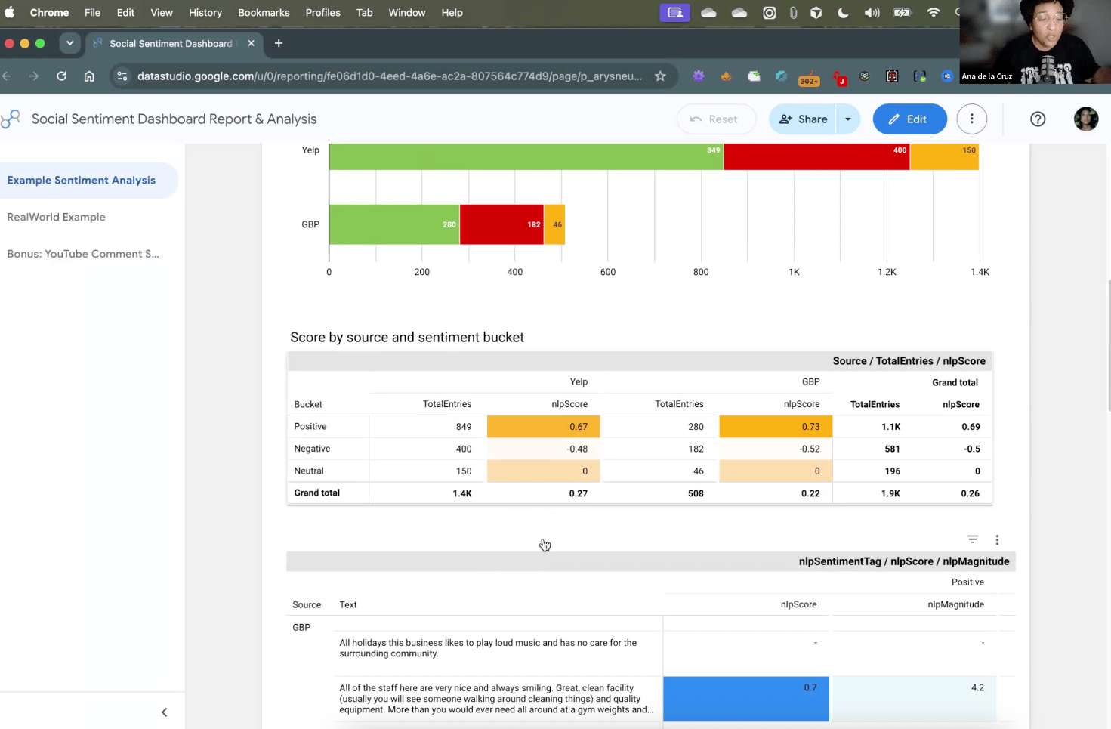The height and width of the screenshot is (729, 1111).
Task: Open the user account avatar
Action: tap(1086, 119)
